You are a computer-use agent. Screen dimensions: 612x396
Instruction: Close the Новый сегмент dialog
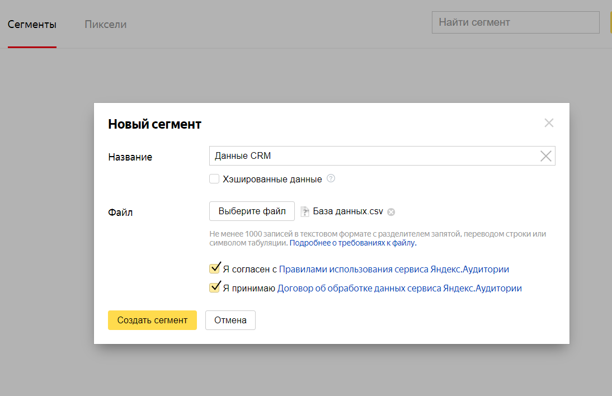(549, 123)
